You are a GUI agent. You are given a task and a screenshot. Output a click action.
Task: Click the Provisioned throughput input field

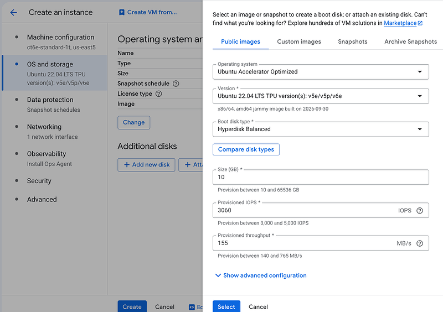tap(321, 243)
